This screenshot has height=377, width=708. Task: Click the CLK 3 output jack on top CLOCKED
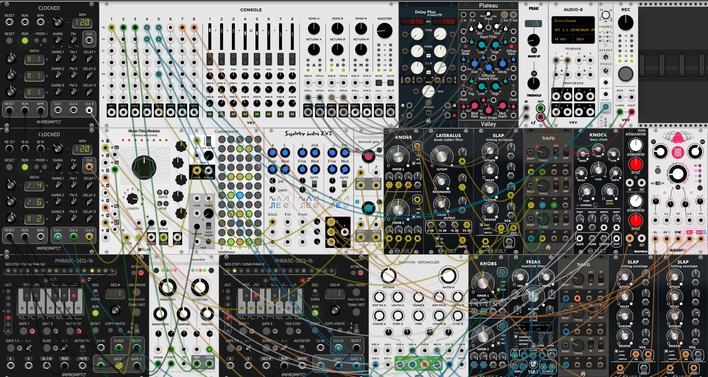tap(89, 111)
